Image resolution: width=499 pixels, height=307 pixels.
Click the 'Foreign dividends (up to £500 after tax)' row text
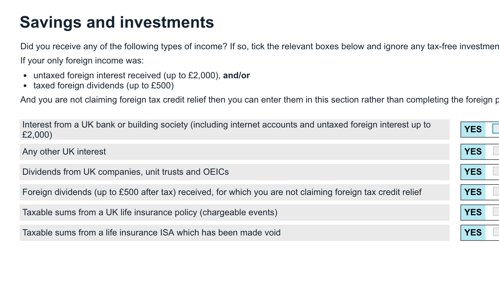pos(222,192)
